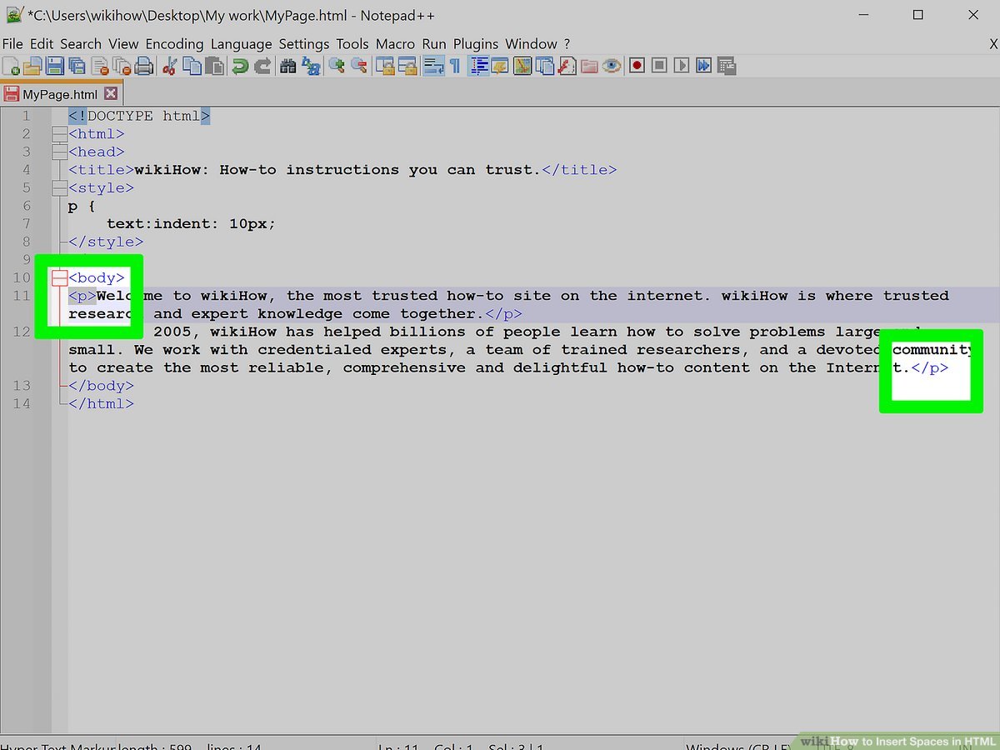This screenshot has height=750, width=1000.
Task: Open the Replace dialog icon
Action: pos(311,66)
